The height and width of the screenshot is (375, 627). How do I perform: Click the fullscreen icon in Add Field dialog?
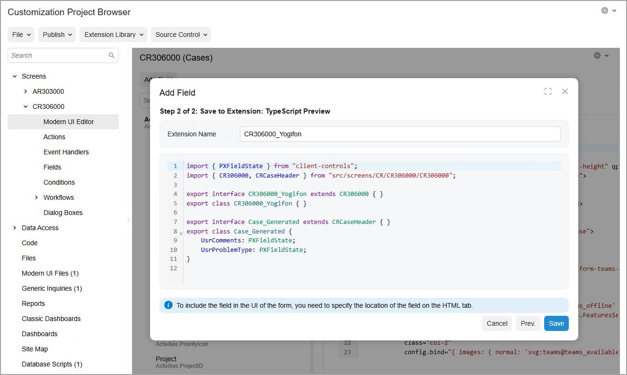click(x=548, y=92)
